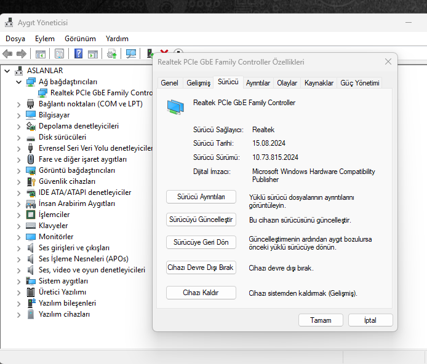Expand Ses, video ve oyun denetleyicileri
The width and height of the screenshot is (427, 364).
[x=19, y=271]
